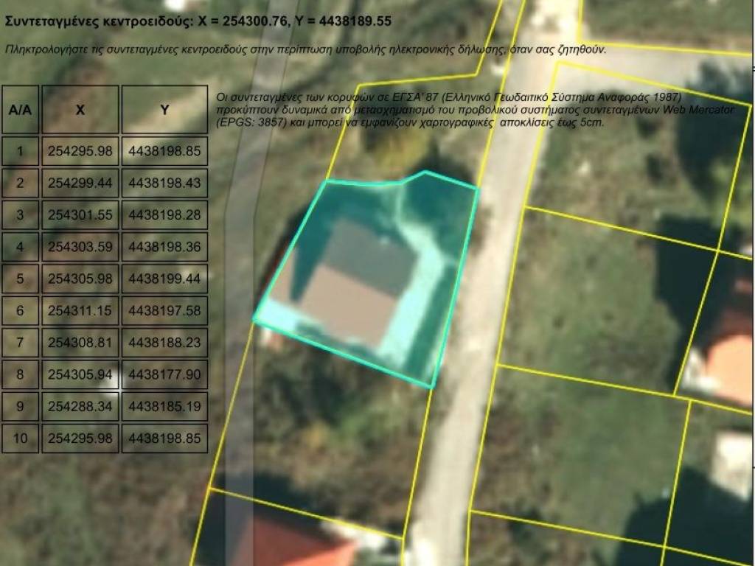
Task: Click Y value 4438185.19 in row 9
Action: click(164, 406)
